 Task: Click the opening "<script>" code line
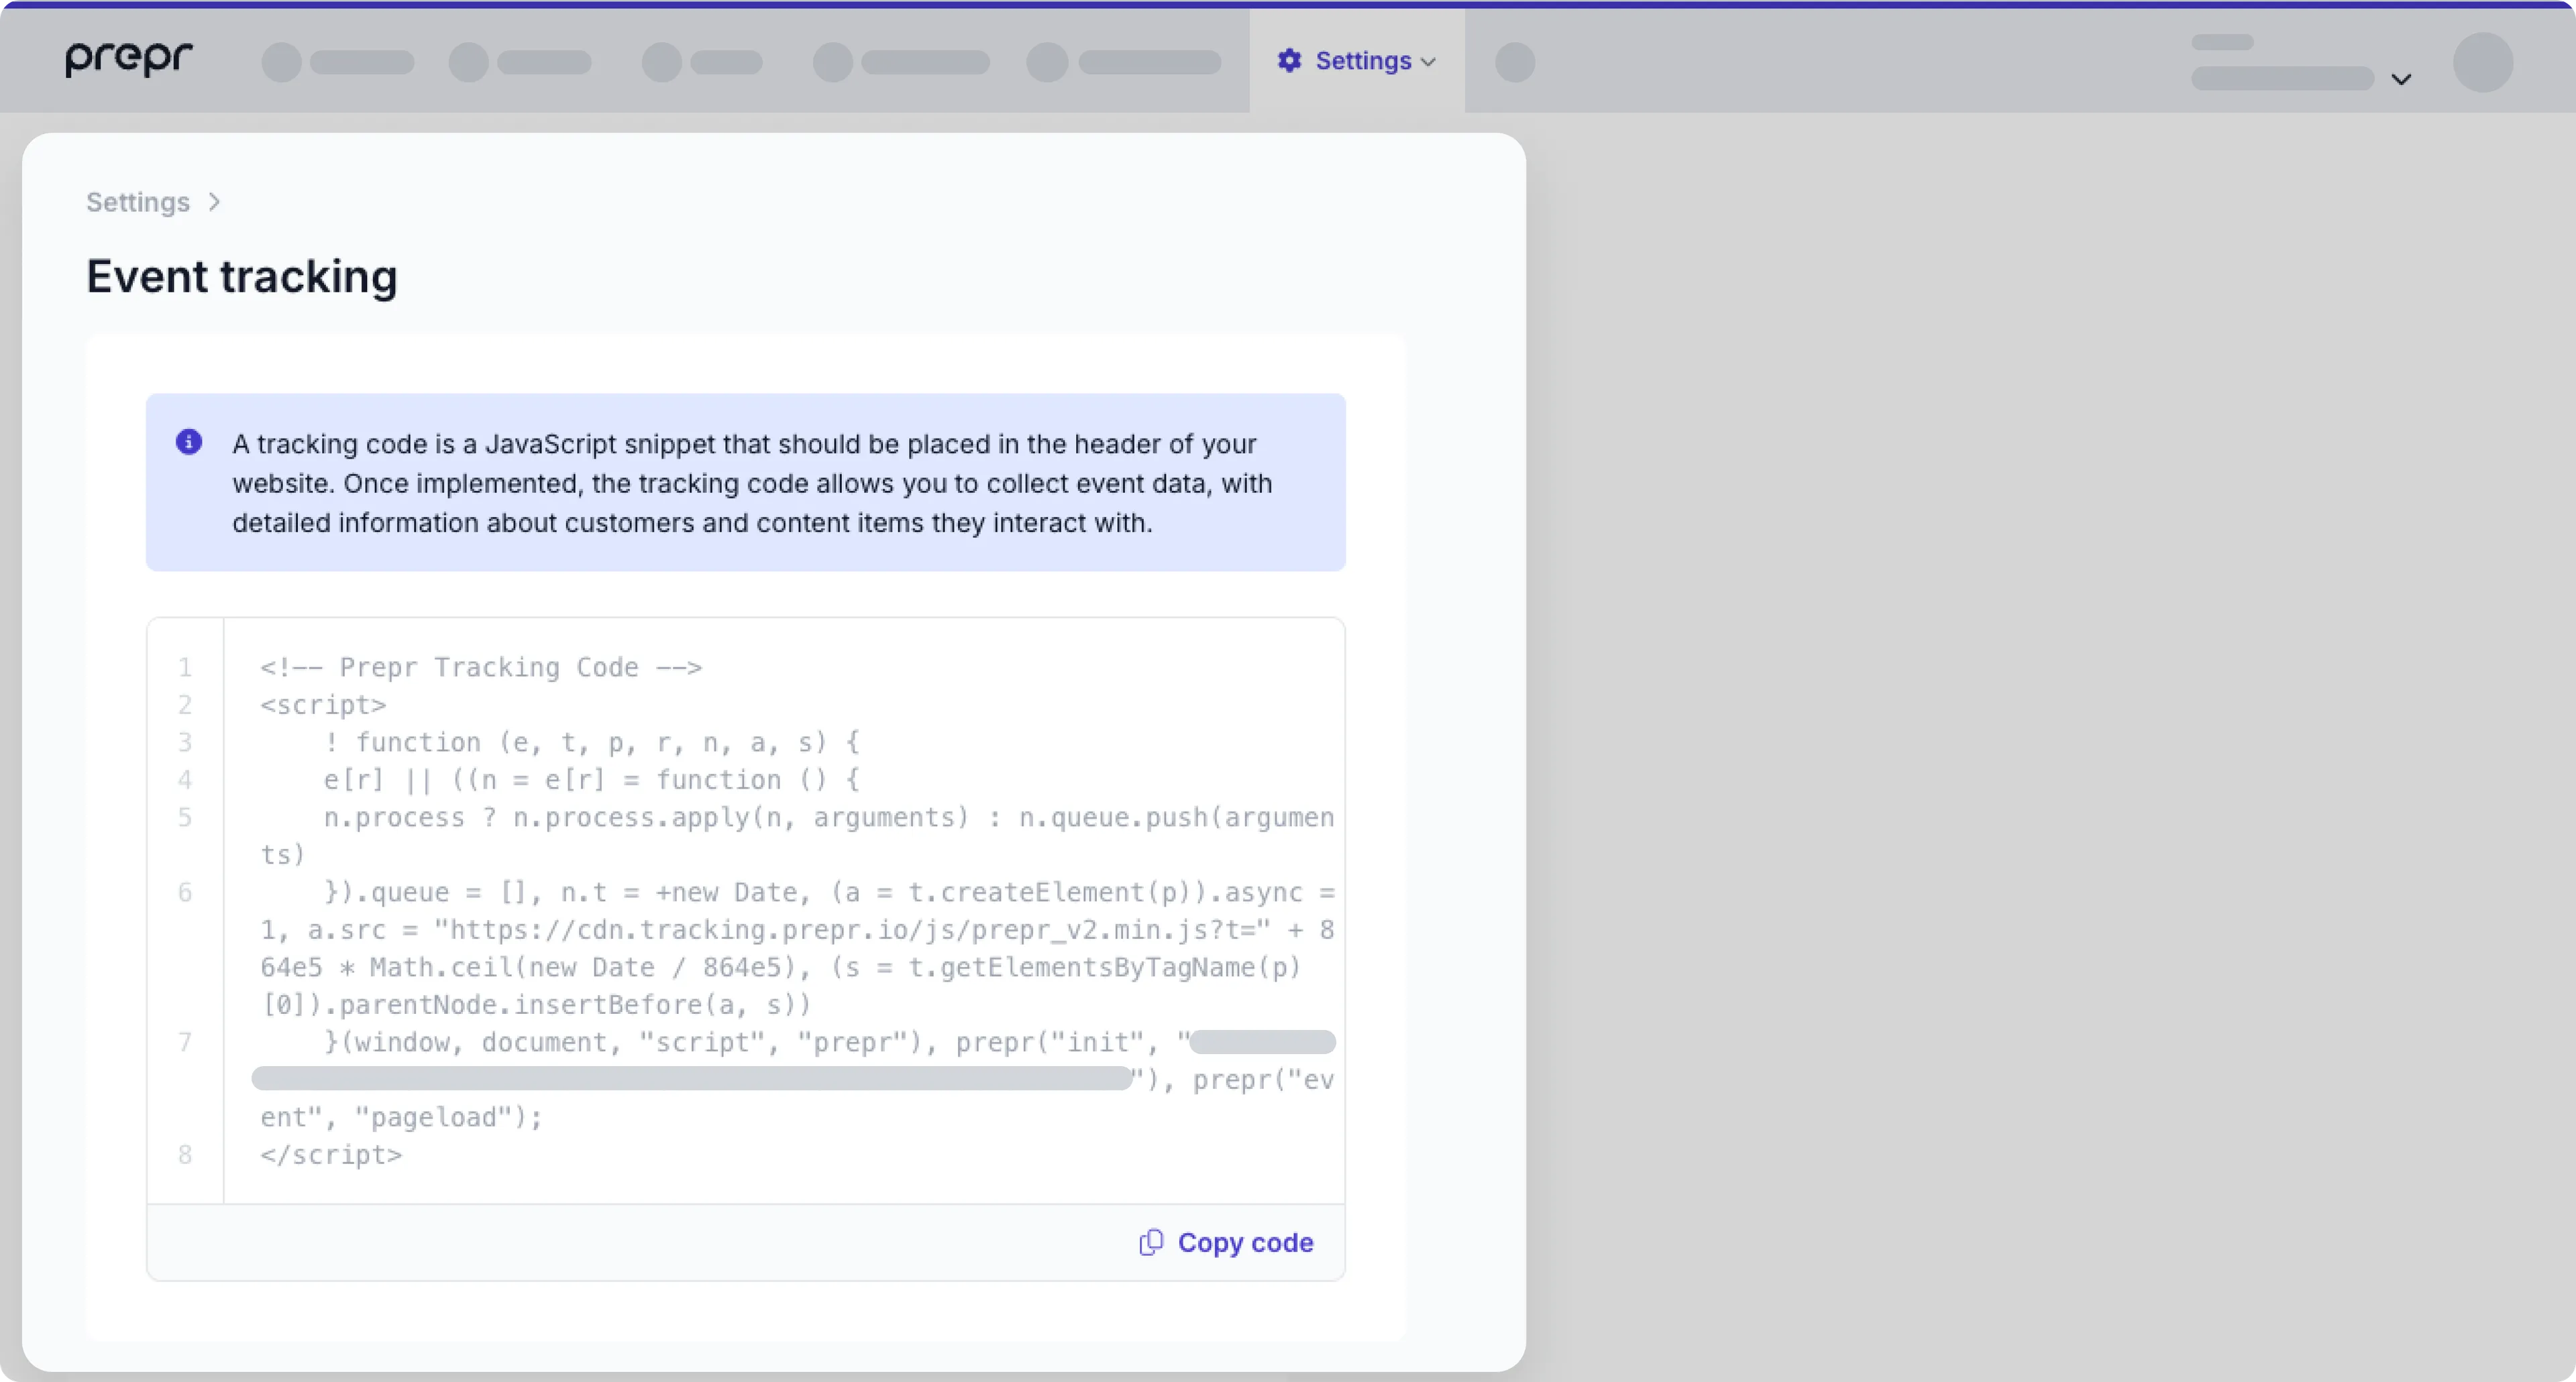[323, 705]
